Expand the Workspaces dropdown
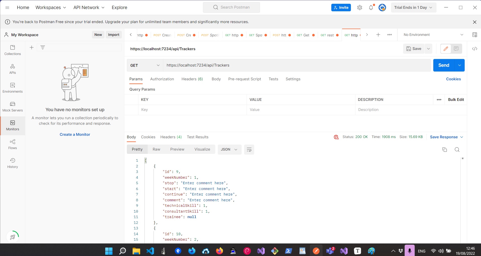The image size is (481, 256). 51,8
